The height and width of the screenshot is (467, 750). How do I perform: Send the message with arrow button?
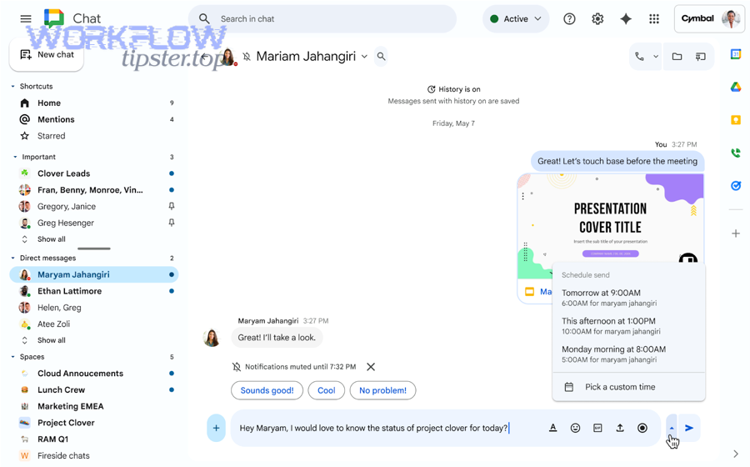click(x=689, y=428)
